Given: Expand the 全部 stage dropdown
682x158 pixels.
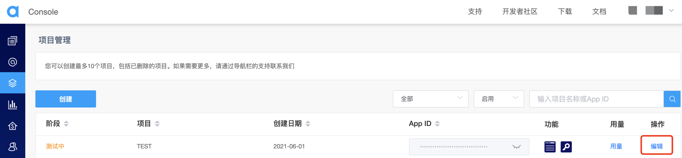Looking at the screenshot, I should pos(430,99).
